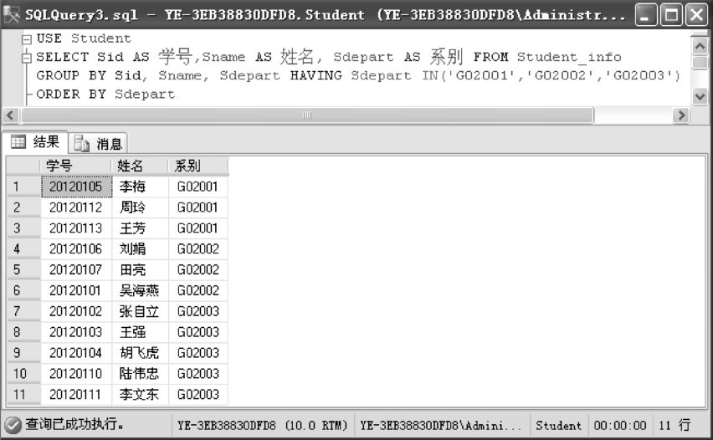This screenshot has width=713, height=440.
Task: Collapse the SELECT statement outline block
Action: point(27,58)
